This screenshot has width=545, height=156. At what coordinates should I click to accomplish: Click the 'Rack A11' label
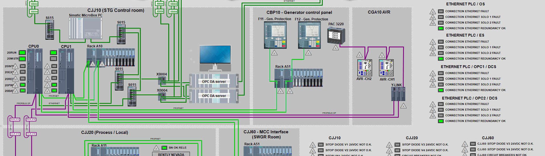click(99, 146)
